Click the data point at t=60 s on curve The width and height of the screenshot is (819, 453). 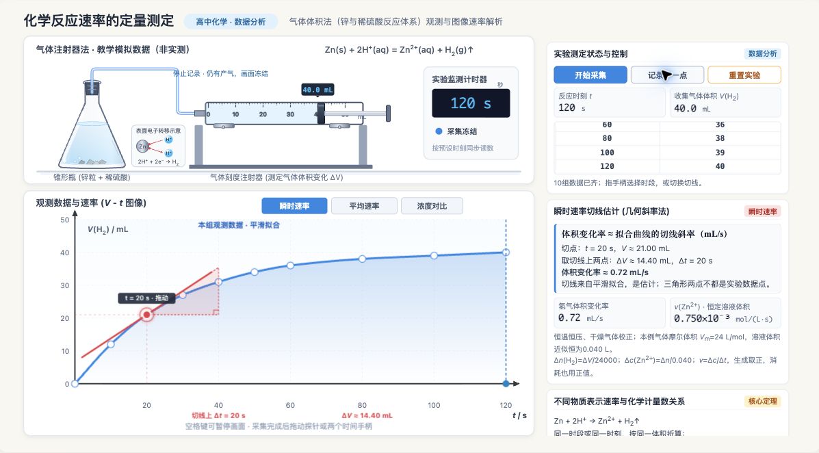coord(290,266)
